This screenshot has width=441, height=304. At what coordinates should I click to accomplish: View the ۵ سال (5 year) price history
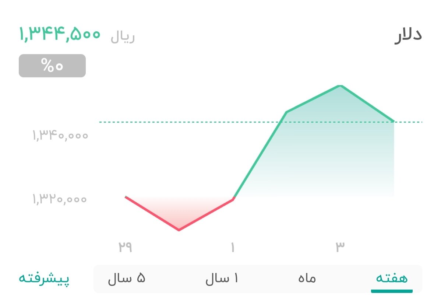click(x=127, y=279)
